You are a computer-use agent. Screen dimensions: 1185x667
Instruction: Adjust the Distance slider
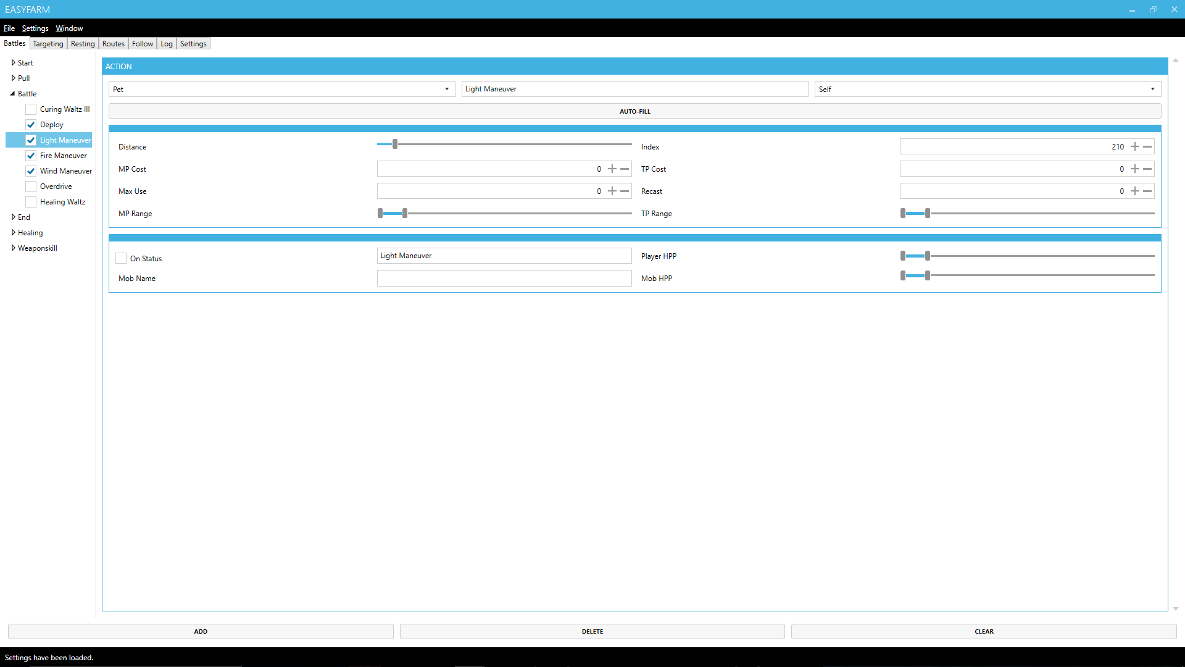coord(394,144)
